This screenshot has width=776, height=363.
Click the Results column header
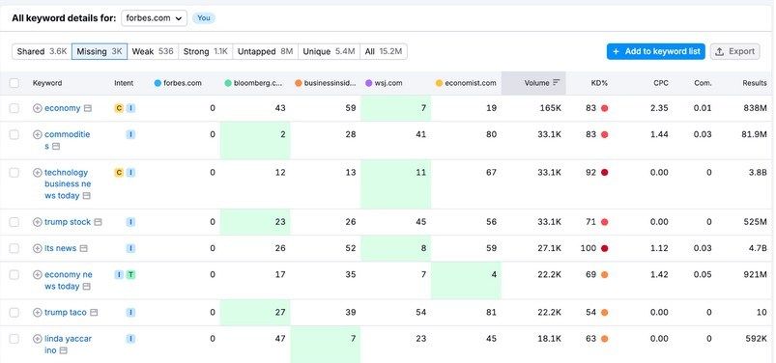(x=754, y=83)
